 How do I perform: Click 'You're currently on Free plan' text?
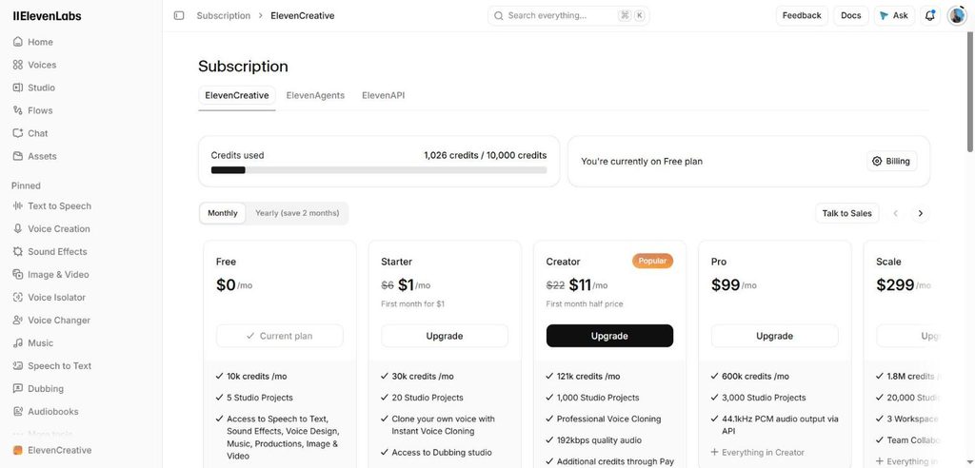tap(642, 161)
